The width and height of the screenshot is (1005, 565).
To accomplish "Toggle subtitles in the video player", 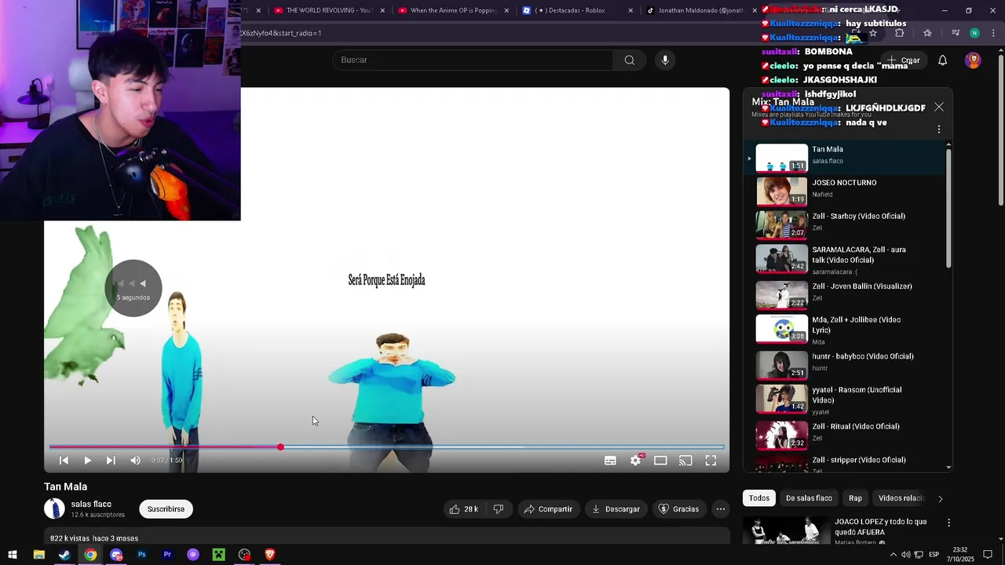I will coord(610,461).
